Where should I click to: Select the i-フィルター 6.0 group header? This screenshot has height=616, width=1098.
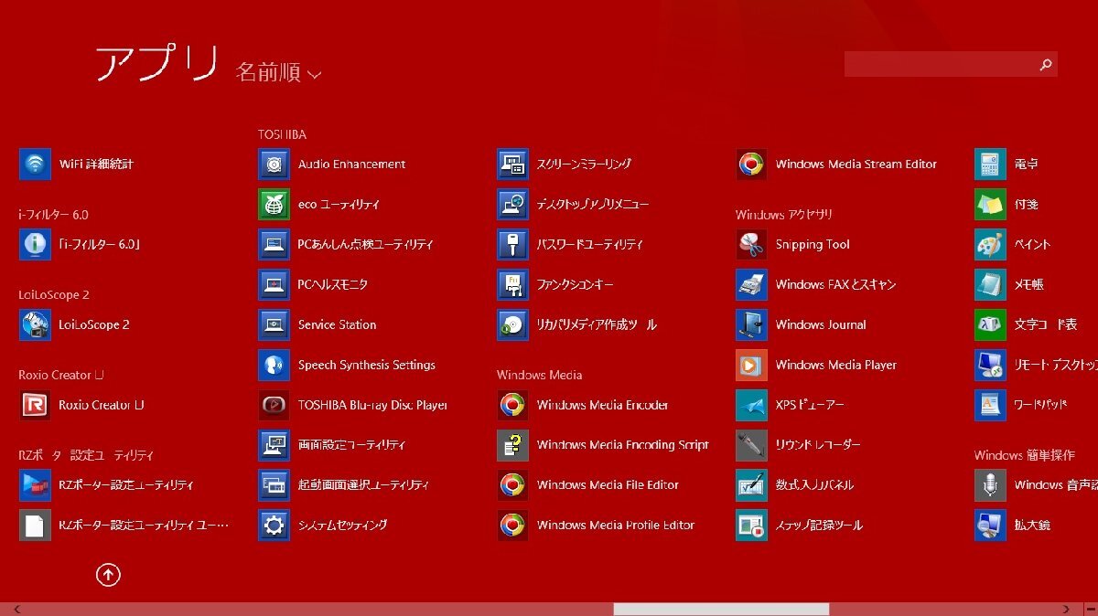(x=53, y=215)
